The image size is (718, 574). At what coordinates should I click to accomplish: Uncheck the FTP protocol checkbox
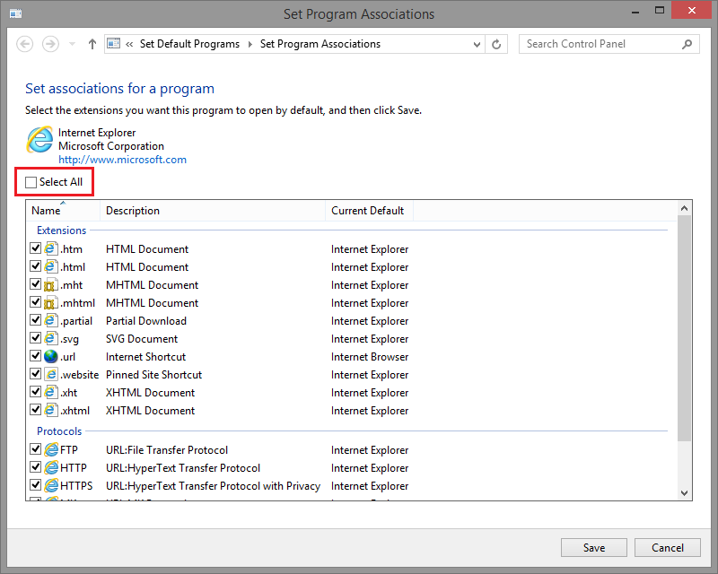point(35,449)
